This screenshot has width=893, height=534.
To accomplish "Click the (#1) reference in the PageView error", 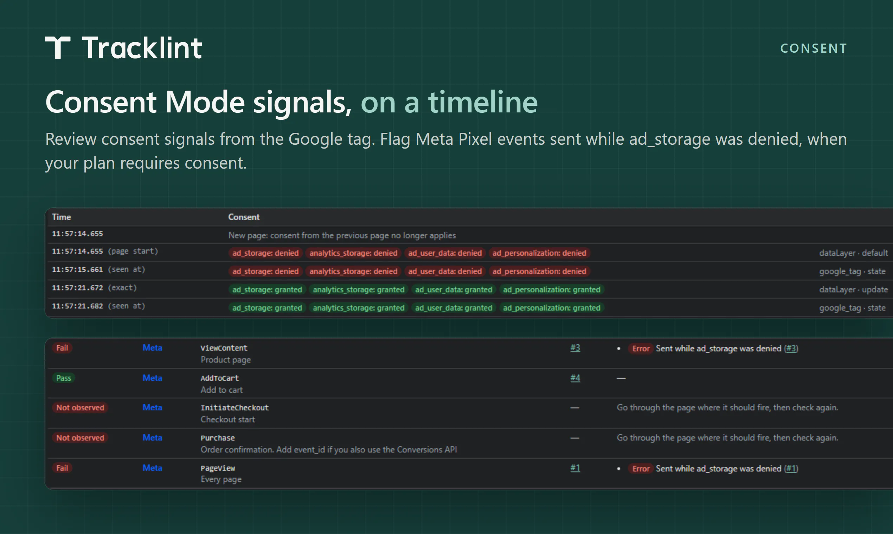I will coord(791,469).
